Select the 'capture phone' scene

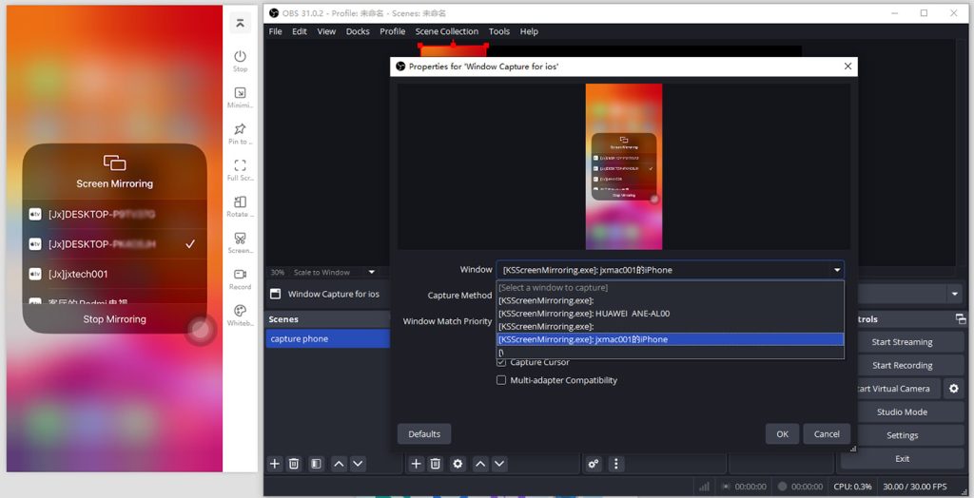328,339
